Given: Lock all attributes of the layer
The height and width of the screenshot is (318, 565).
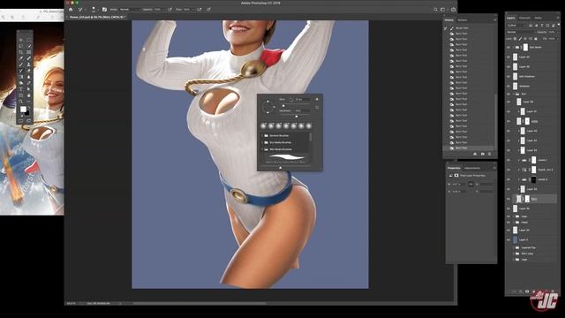Looking at the screenshot, I should point(536,39).
